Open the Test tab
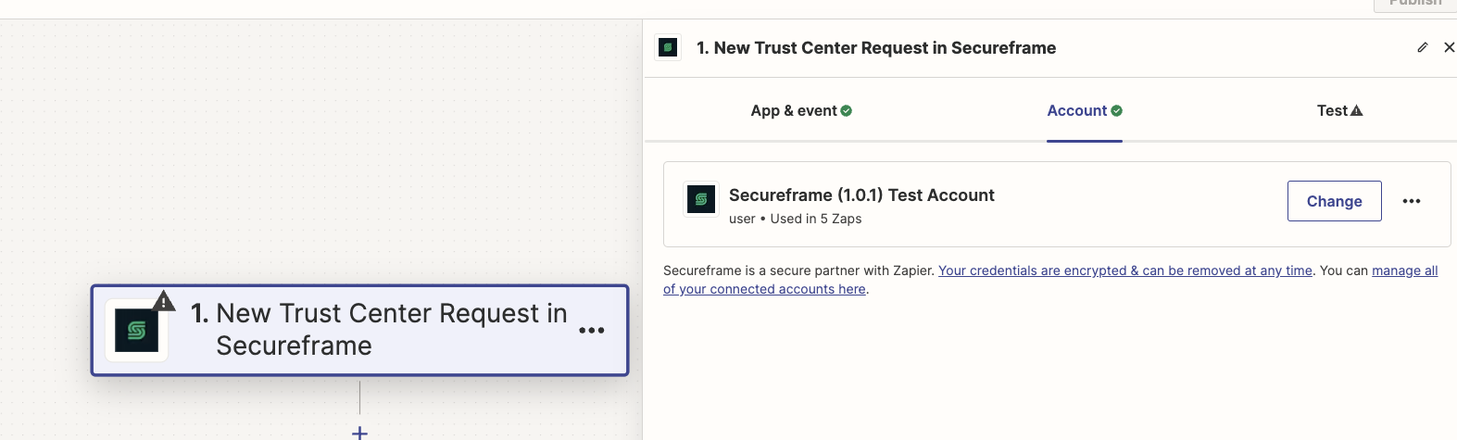 coord(1339,110)
